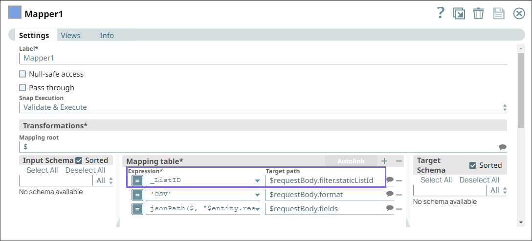Edit the 'CSV' expression field
The width and height of the screenshot is (532, 241).
pos(199,195)
